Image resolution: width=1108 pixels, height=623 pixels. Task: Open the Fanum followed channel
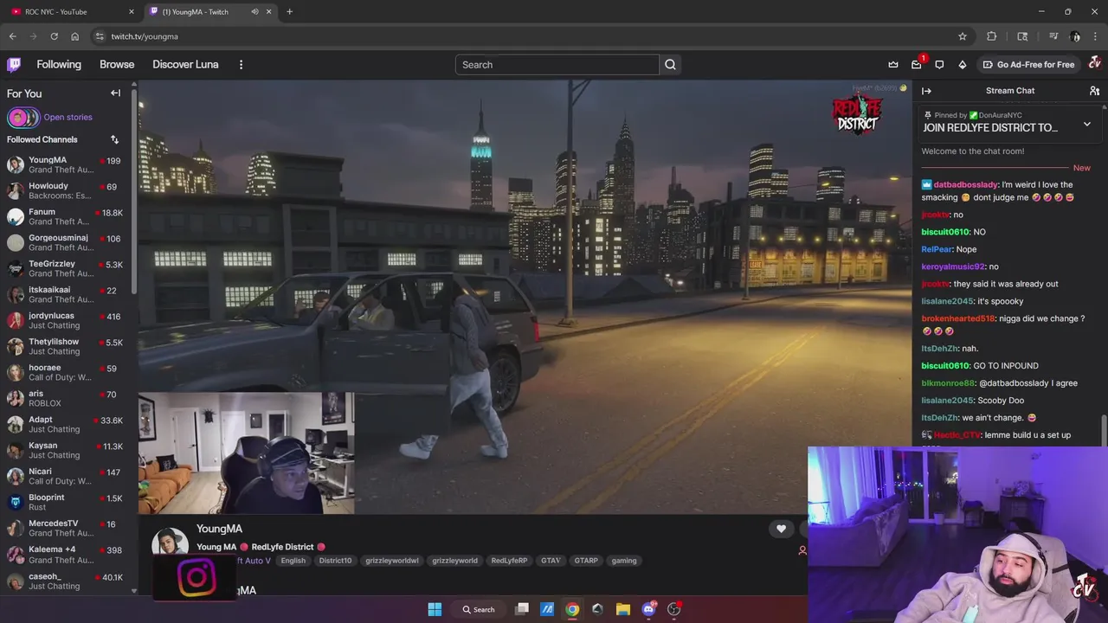pyautogui.click(x=67, y=216)
